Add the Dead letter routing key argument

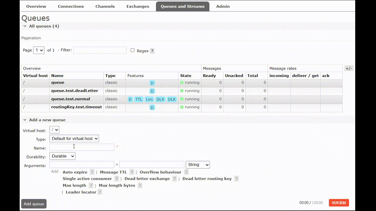[207, 178]
